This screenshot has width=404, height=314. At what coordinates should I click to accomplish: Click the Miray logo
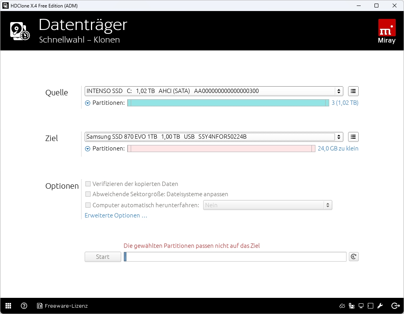pyautogui.click(x=387, y=31)
